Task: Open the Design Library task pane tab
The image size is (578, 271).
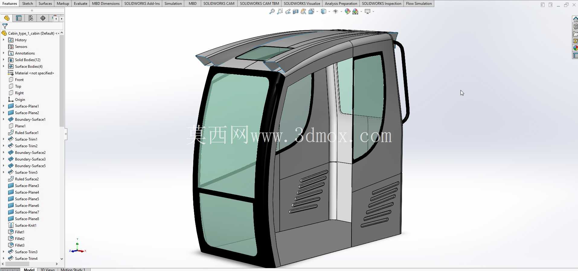Action: [575, 26]
